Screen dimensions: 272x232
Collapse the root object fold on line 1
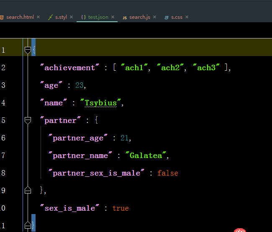(x=28, y=50)
